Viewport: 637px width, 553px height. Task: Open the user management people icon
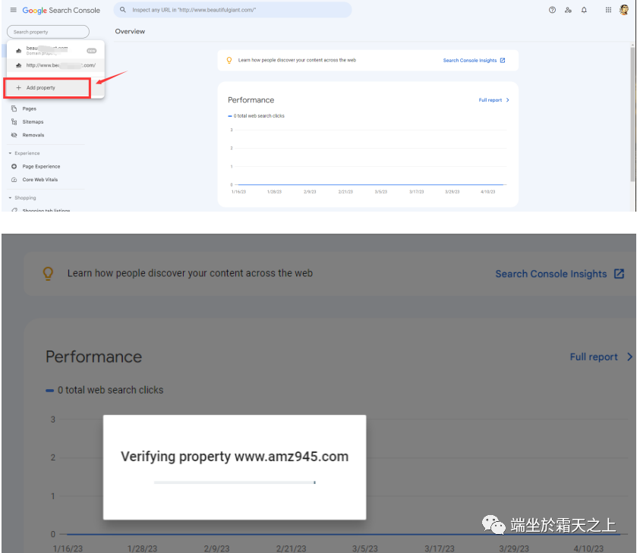click(x=568, y=10)
